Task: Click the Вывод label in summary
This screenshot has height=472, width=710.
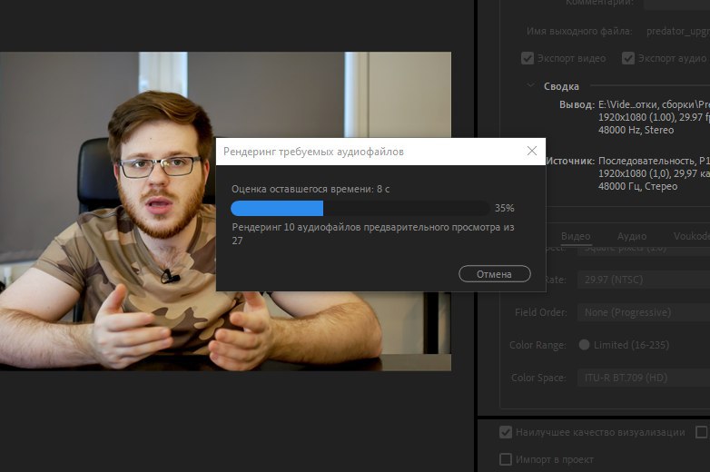Action: pos(577,104)
